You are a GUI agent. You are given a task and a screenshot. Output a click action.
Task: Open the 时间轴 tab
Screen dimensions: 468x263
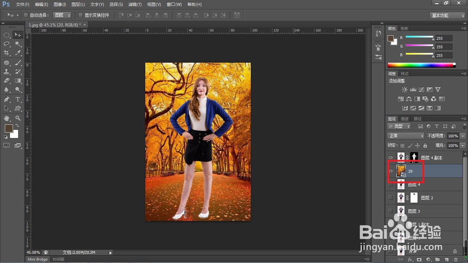(58, 259)
